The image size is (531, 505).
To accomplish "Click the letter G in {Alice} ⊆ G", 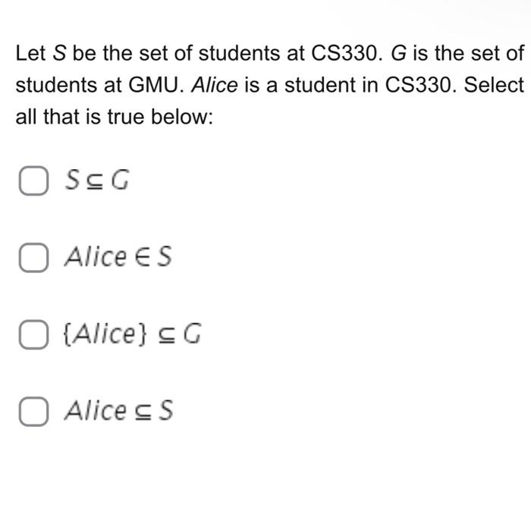I will coord(193,334).
